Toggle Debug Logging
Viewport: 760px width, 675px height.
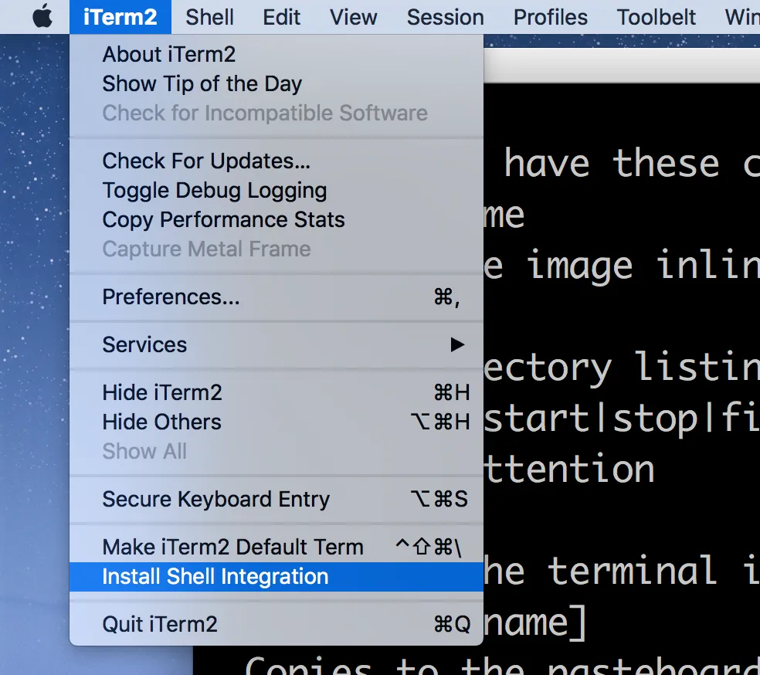point(214,190)
